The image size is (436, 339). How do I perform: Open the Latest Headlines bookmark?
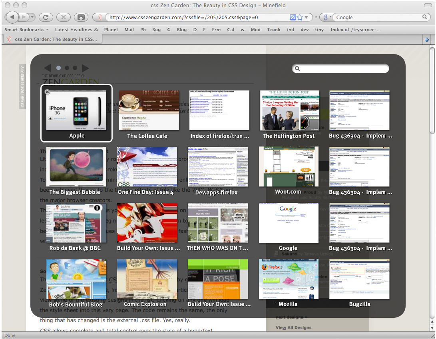point(76,30)
